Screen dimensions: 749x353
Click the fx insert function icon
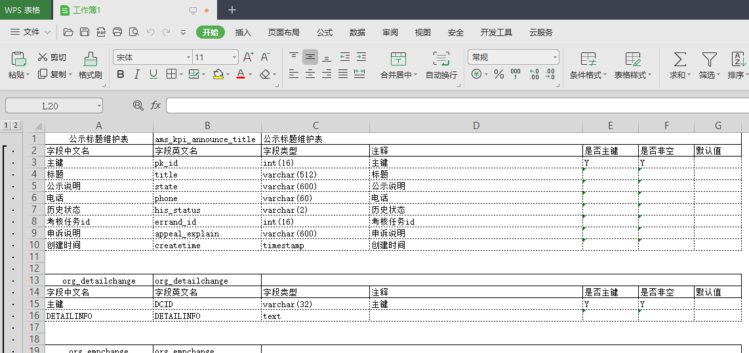(x=155, y=105)
